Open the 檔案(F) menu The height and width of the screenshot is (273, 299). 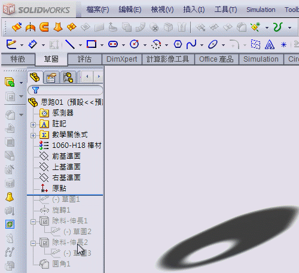(x=97, y=10)
